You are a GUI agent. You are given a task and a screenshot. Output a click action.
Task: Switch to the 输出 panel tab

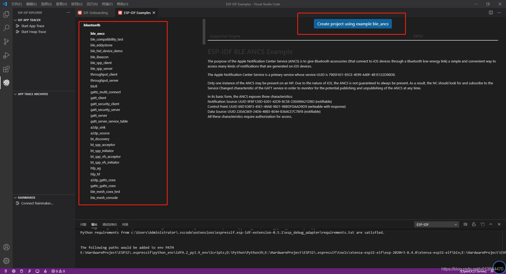click(94, 224)
